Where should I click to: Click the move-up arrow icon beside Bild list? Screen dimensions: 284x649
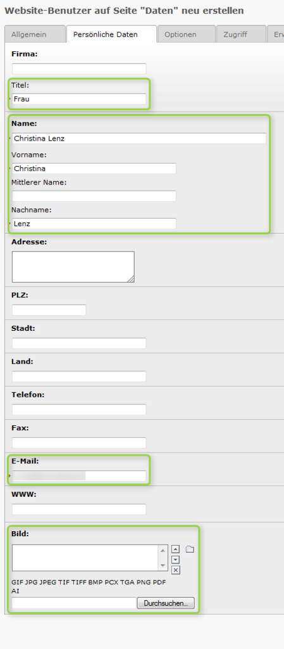pos(175,549)
